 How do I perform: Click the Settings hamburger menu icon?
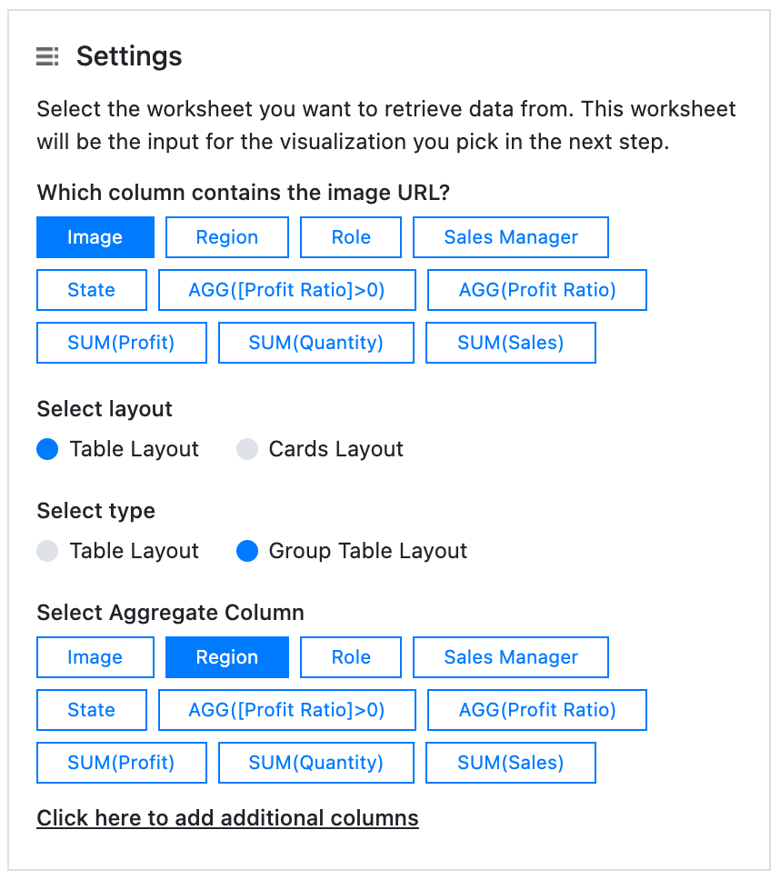(x=46, y=55)
